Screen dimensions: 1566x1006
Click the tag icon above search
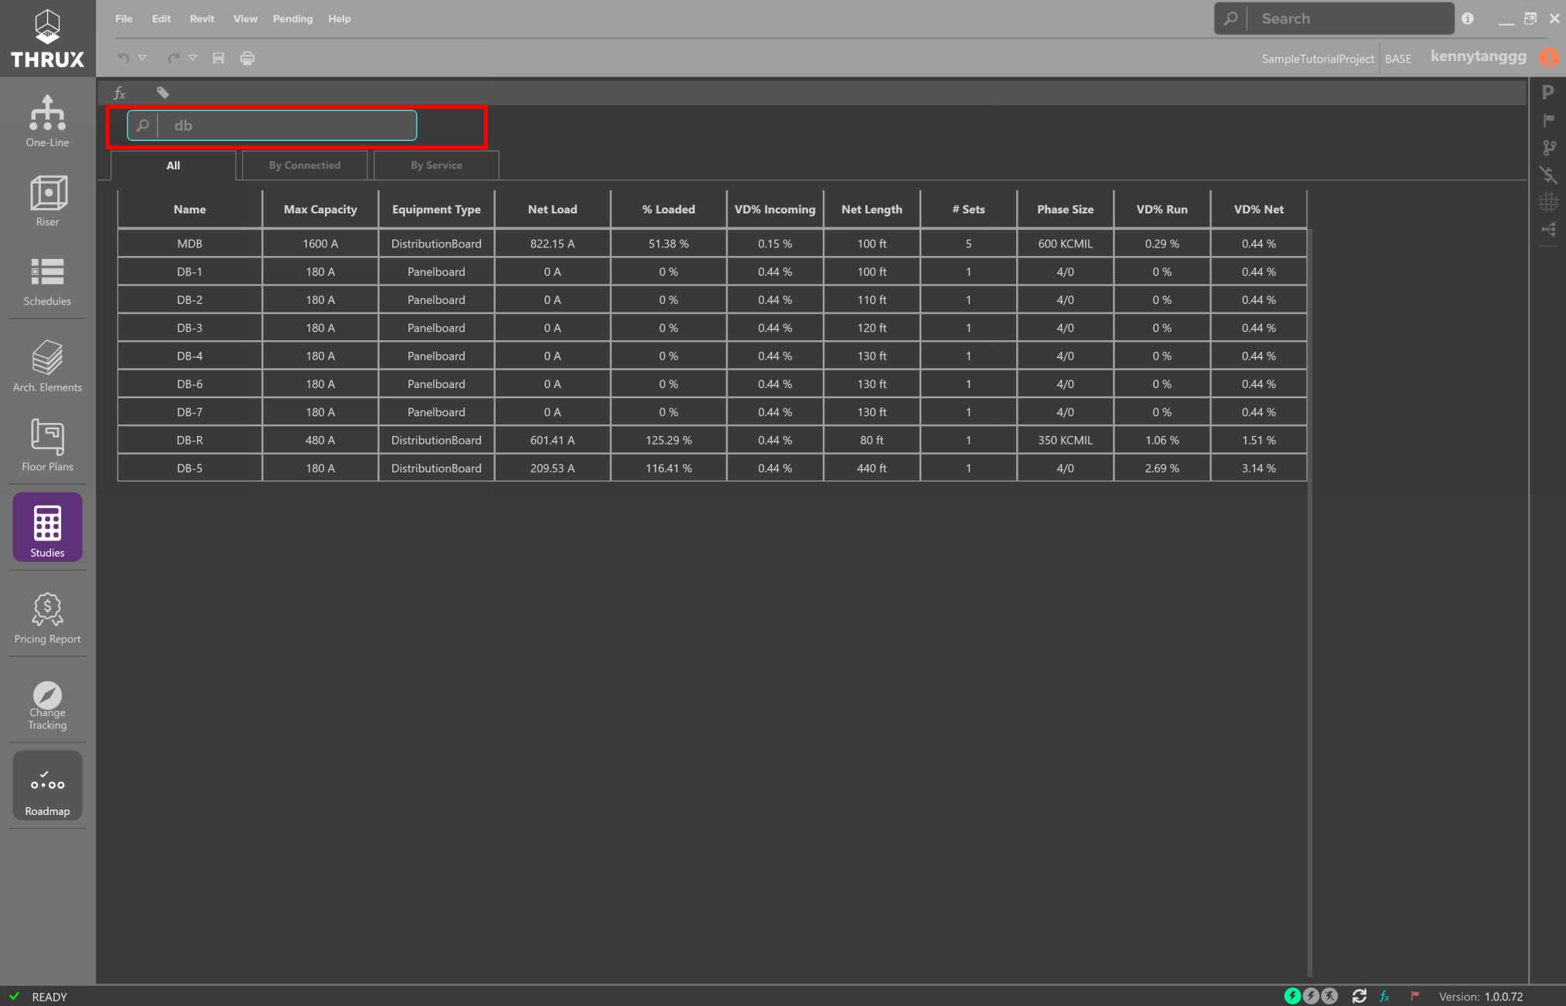tap(162, 93)
